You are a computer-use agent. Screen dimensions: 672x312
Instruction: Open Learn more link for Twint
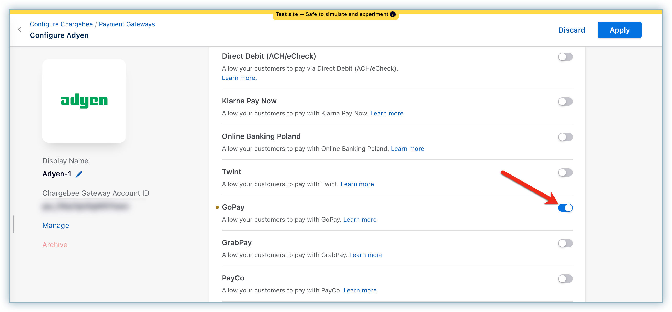(357, 184)
